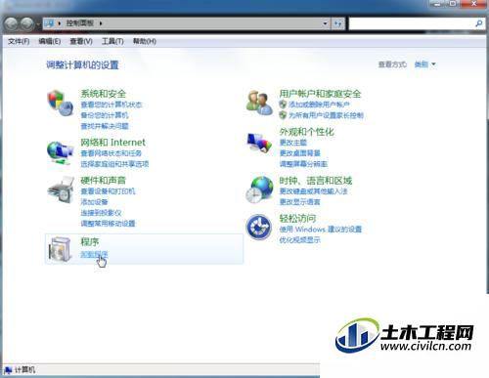This screenshot has width=489, height=378.
Task: Expand the 类别 view-by dropdown
Action: coord(424,64)
